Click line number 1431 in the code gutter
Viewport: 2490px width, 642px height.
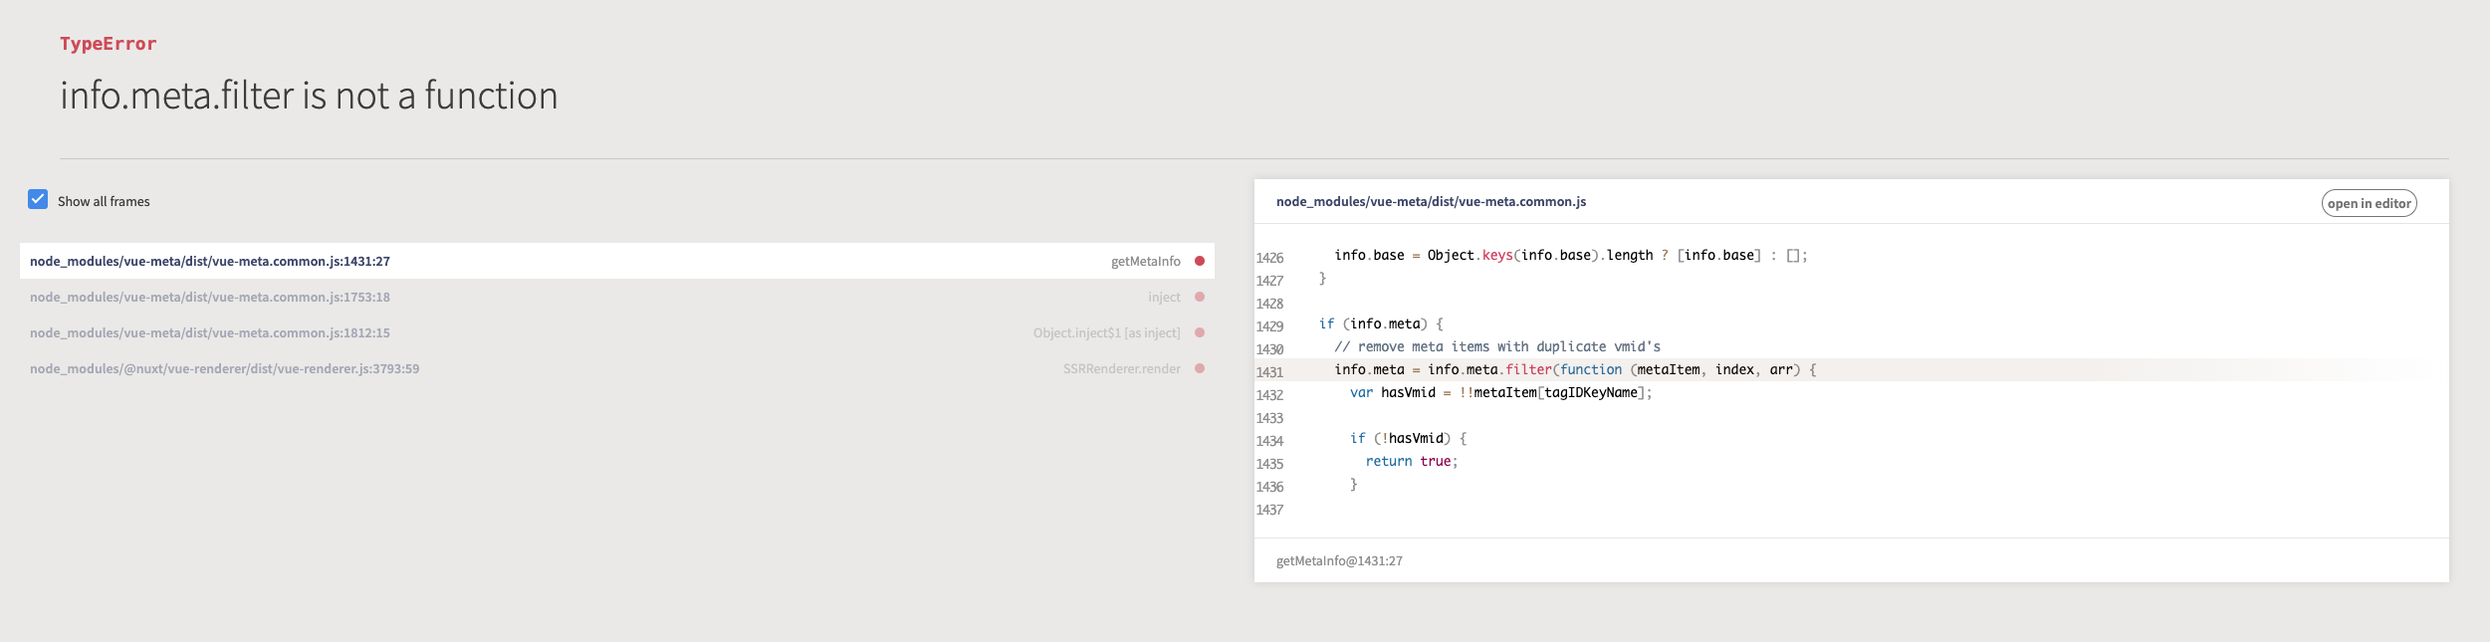coord(1269,372)
